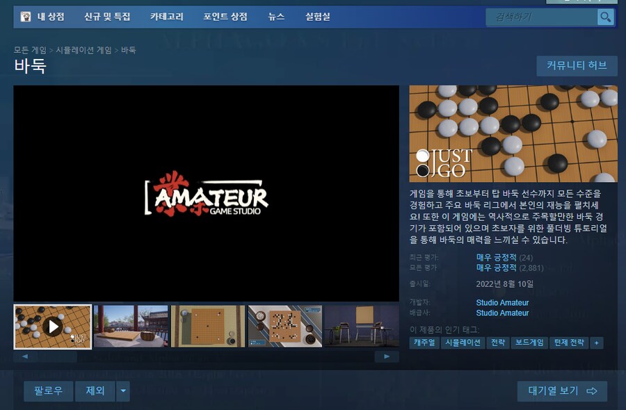
Task: Click the profile avatar icon beside 내 상점
Action: coord(26,17)
